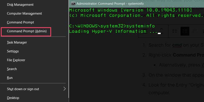Click the up/down stepper arrows in background toolbar

(162, 31)
